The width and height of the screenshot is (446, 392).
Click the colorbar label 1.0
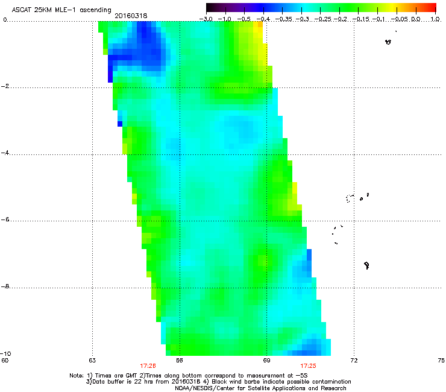pyautogui.click(x=435, y=19)
